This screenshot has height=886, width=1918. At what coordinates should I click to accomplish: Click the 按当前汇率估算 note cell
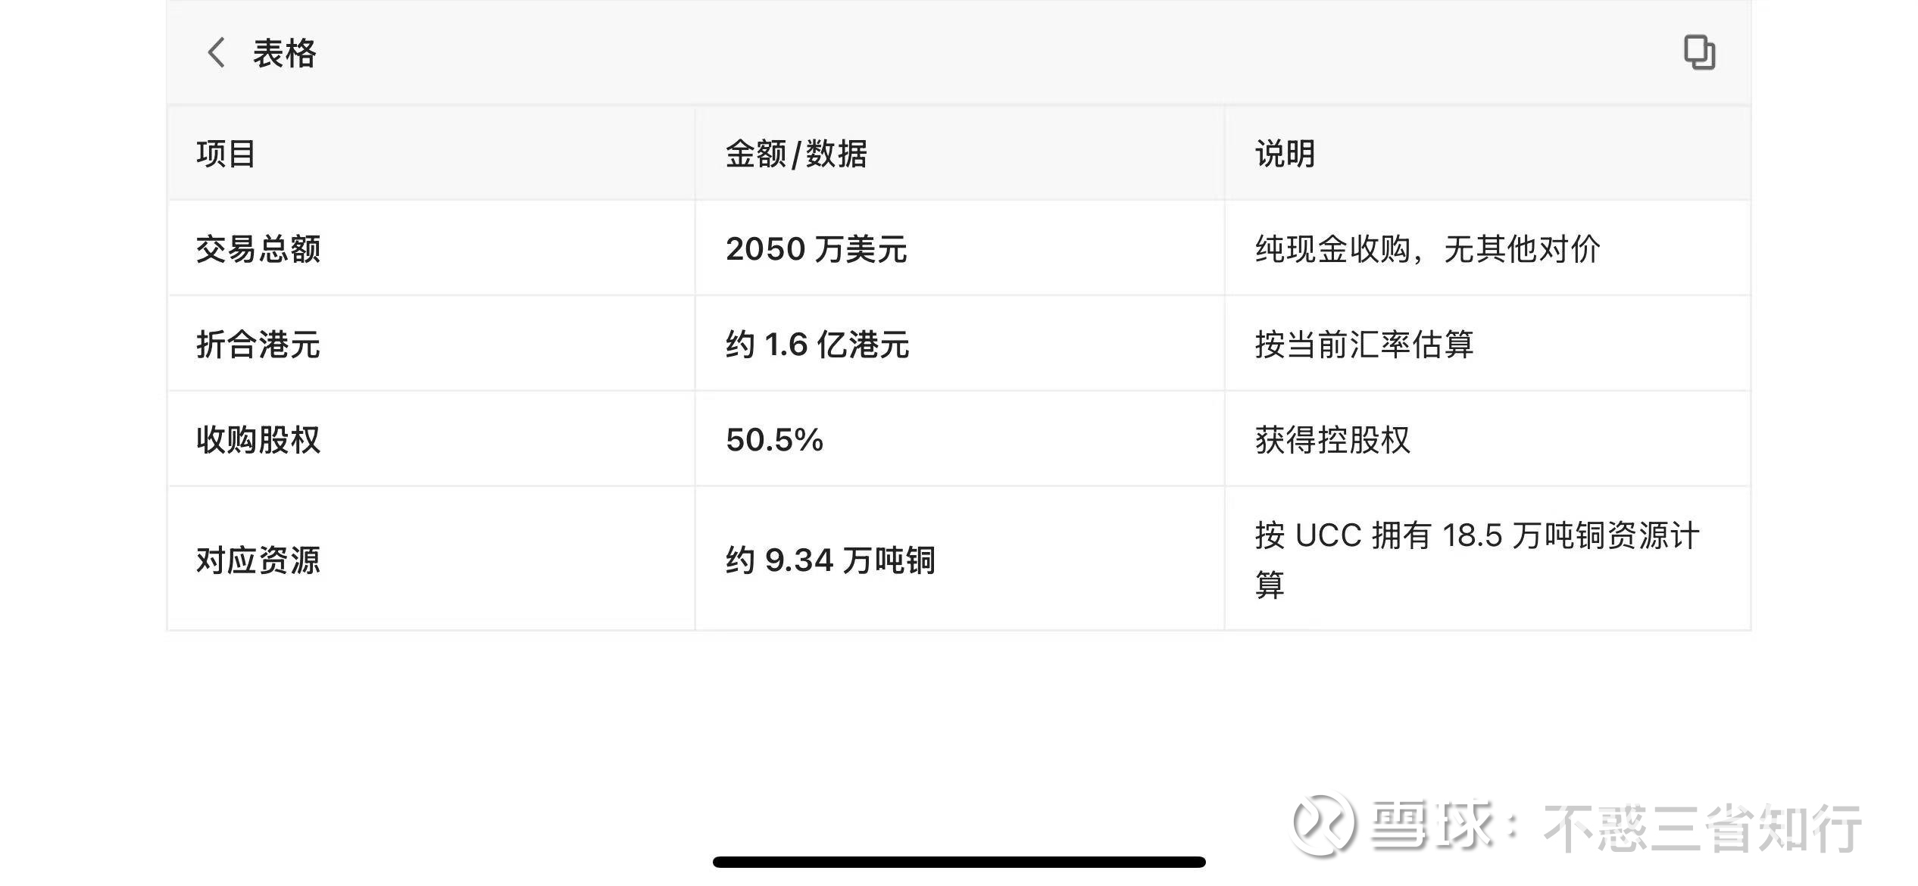pyautogui.click(x=1364, y=345)
